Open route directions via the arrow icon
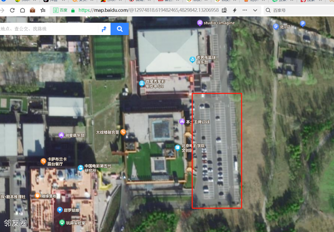 (104, 29)
